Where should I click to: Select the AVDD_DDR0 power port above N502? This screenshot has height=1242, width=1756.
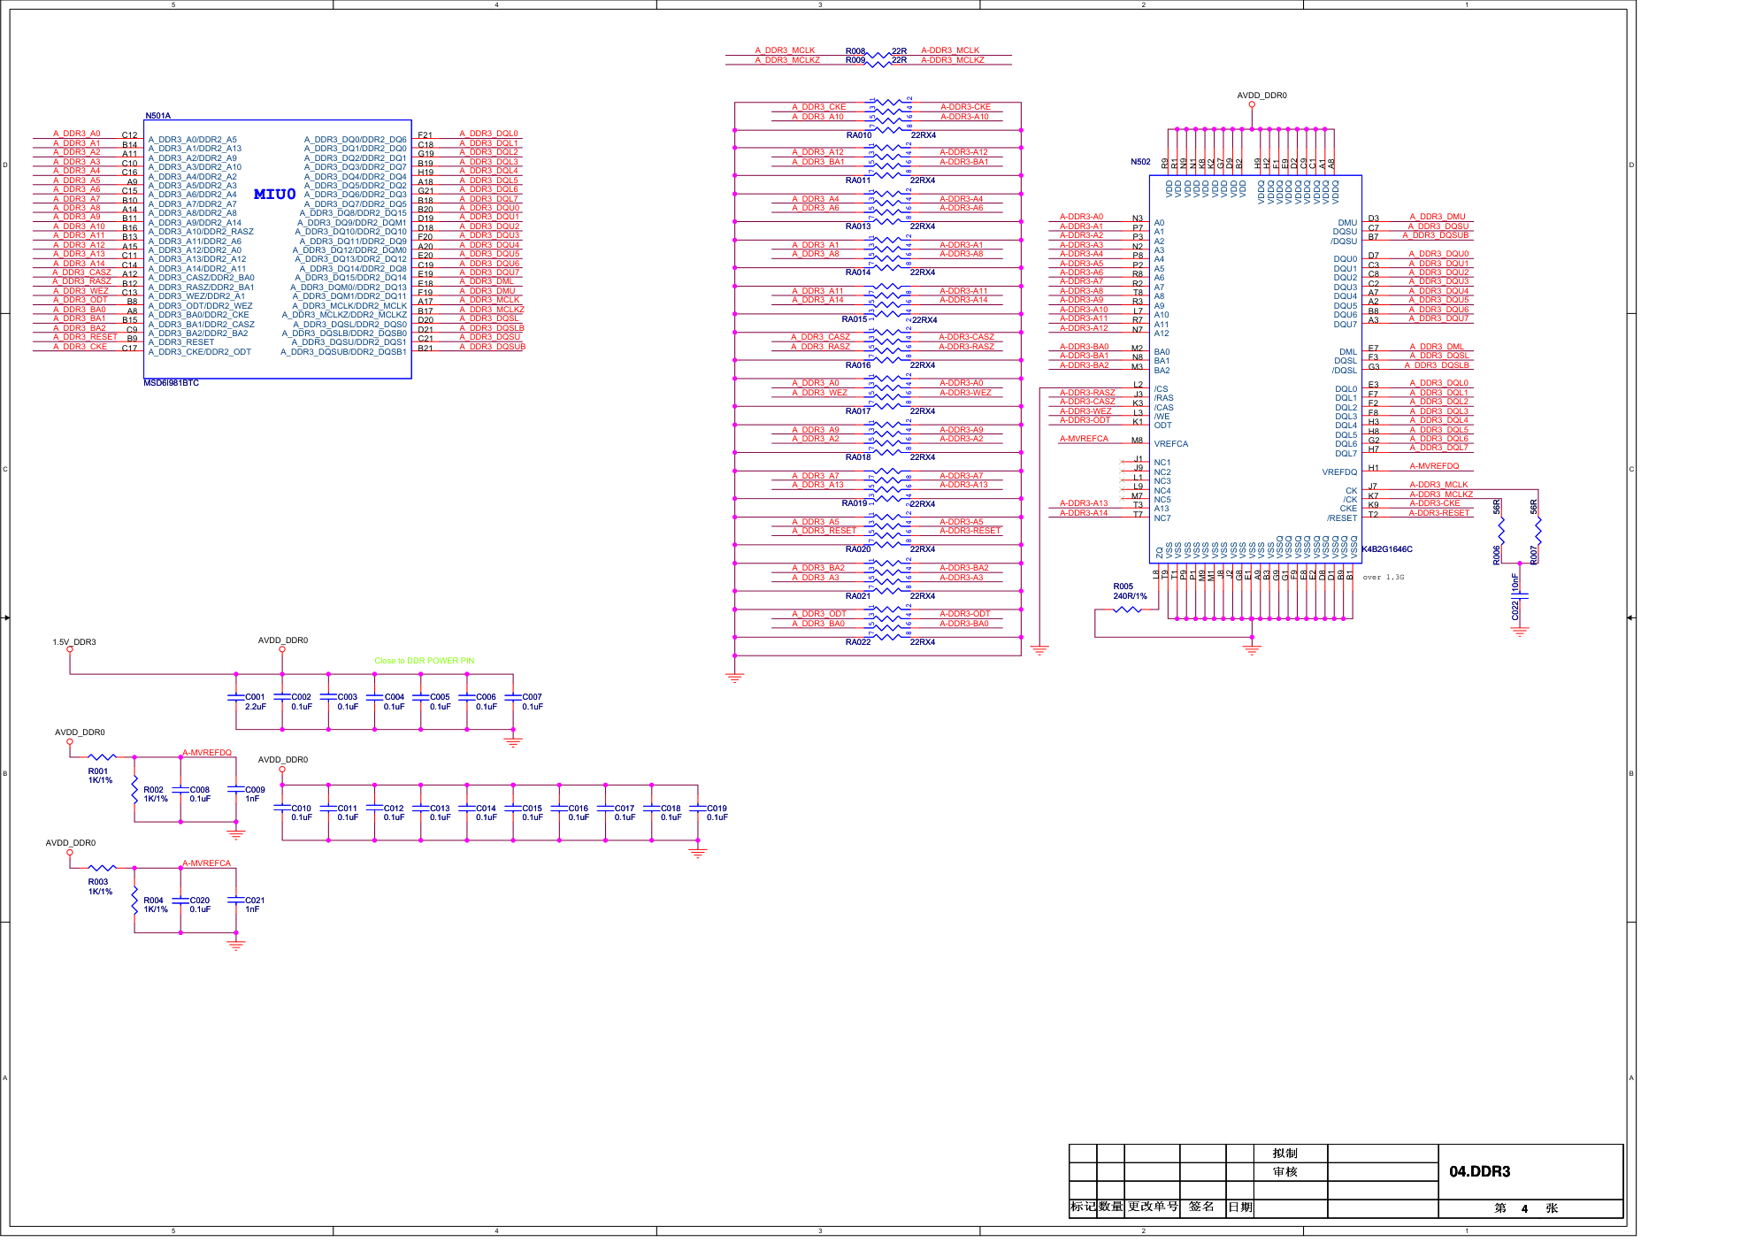1252,104
